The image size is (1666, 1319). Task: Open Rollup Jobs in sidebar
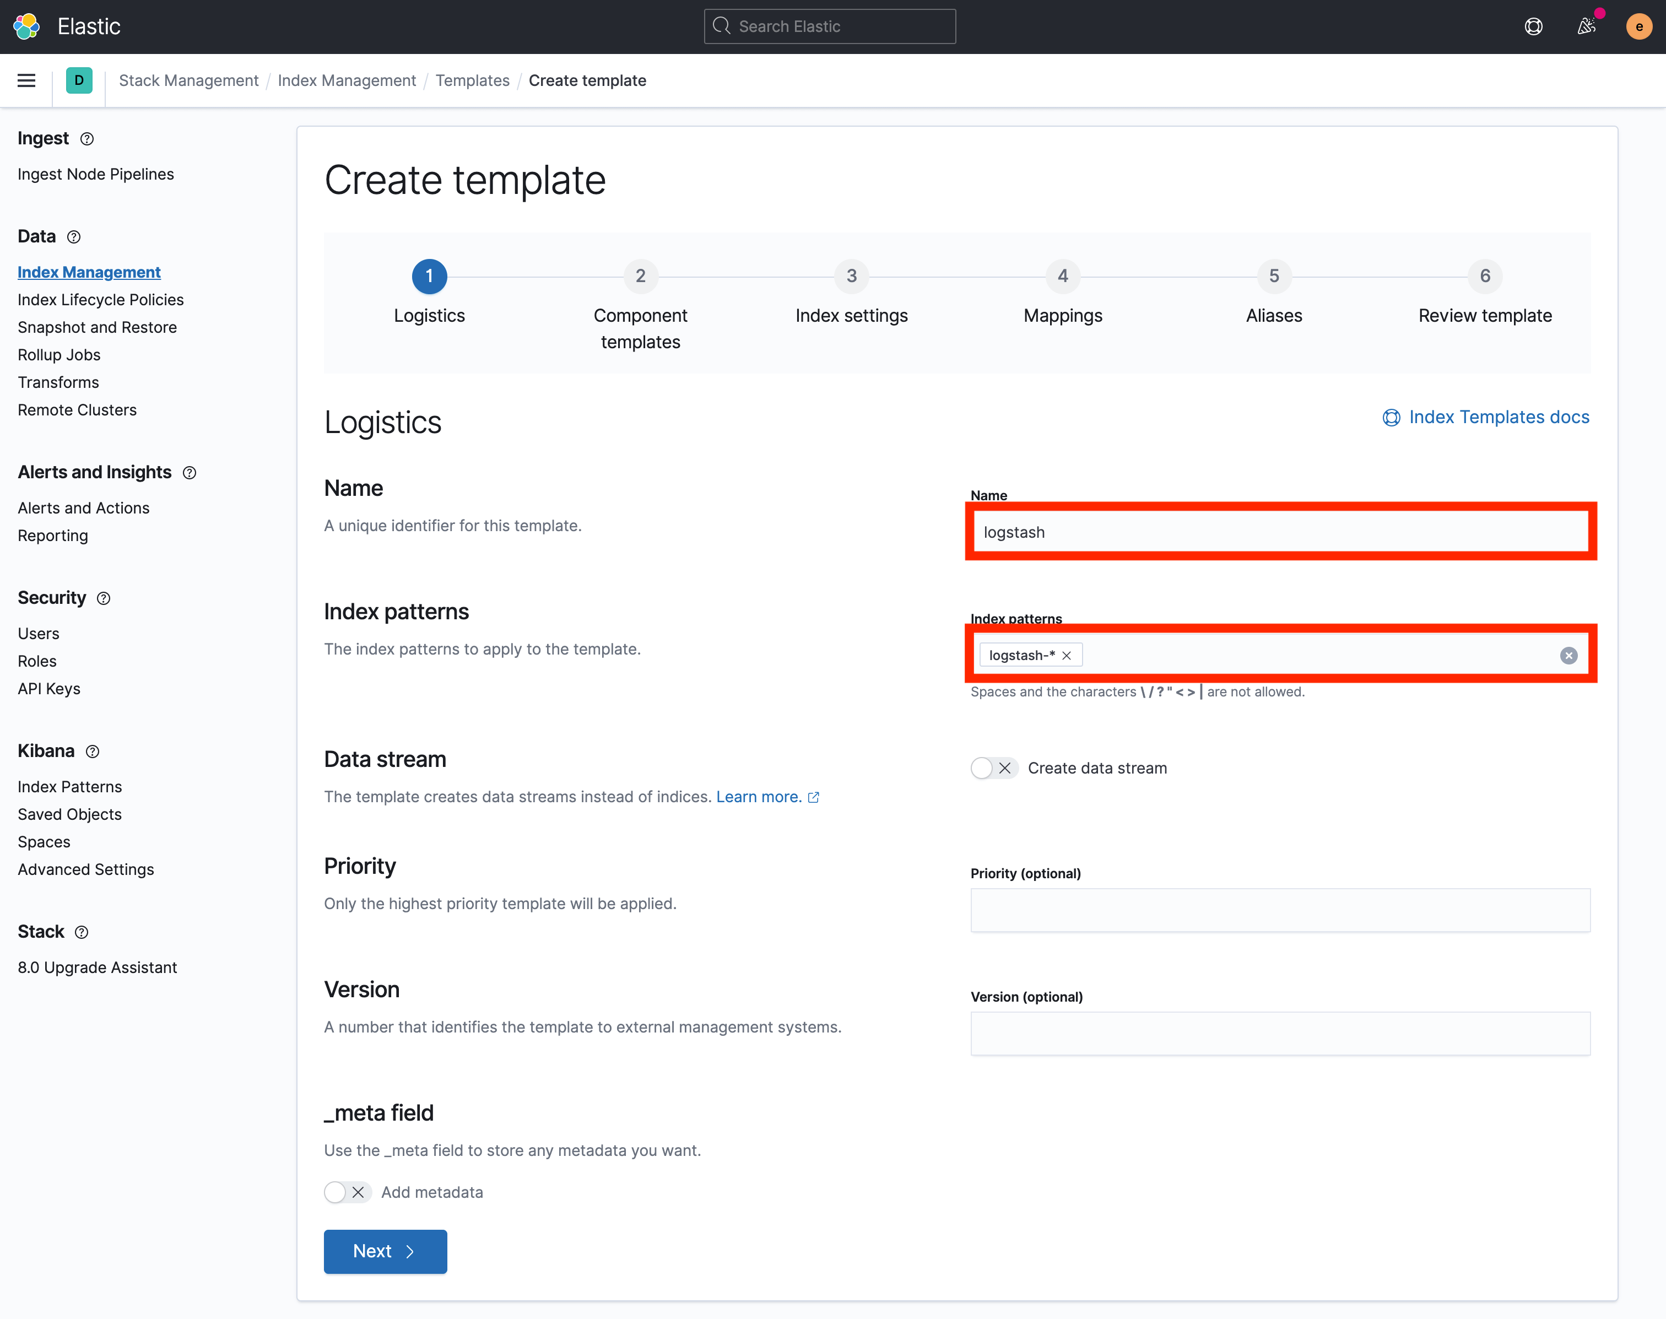click(x=58, y=355)
